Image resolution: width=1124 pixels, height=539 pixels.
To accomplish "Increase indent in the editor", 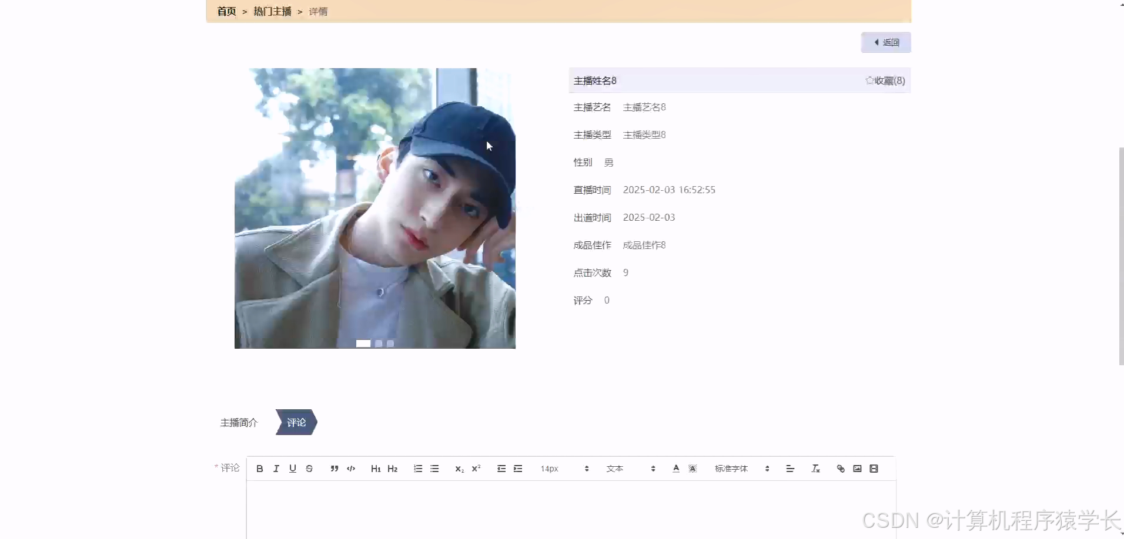I will coord(518,469).
